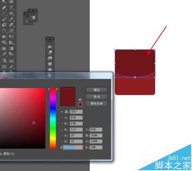192x171 pixels.
Task: Click the hue field showing 355°
Action: (x=76, y=112)
